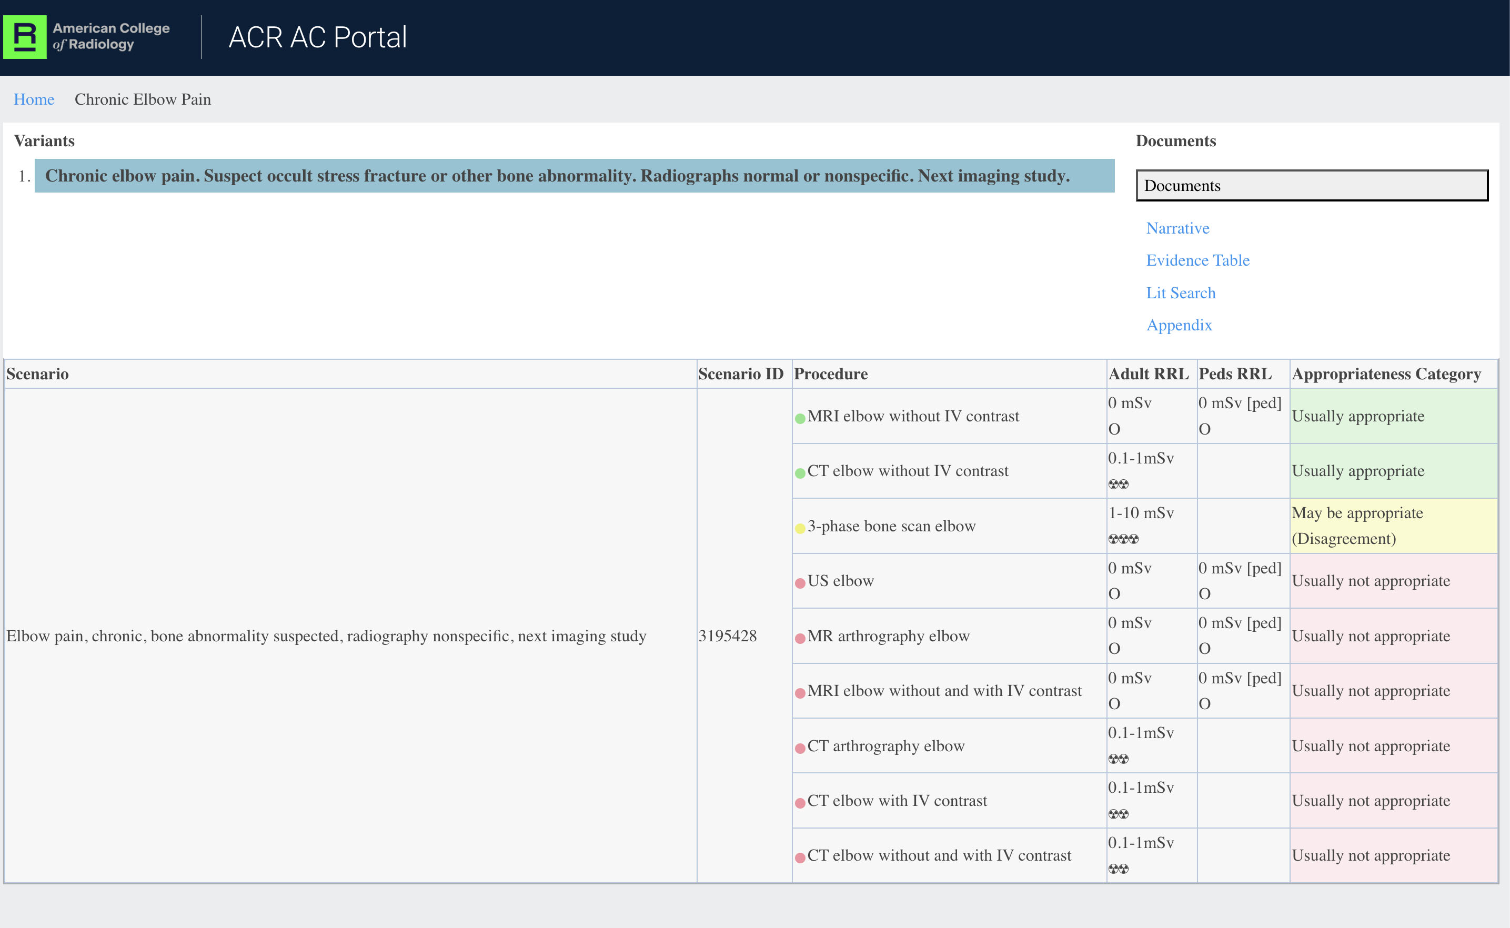Click the red dot beside CT arthrography elbow
The image size is (1510, 928).
(800, 748)
